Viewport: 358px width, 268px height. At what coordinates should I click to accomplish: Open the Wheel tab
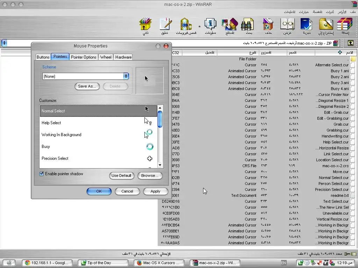pyautogui.click(x=106, y=57)
